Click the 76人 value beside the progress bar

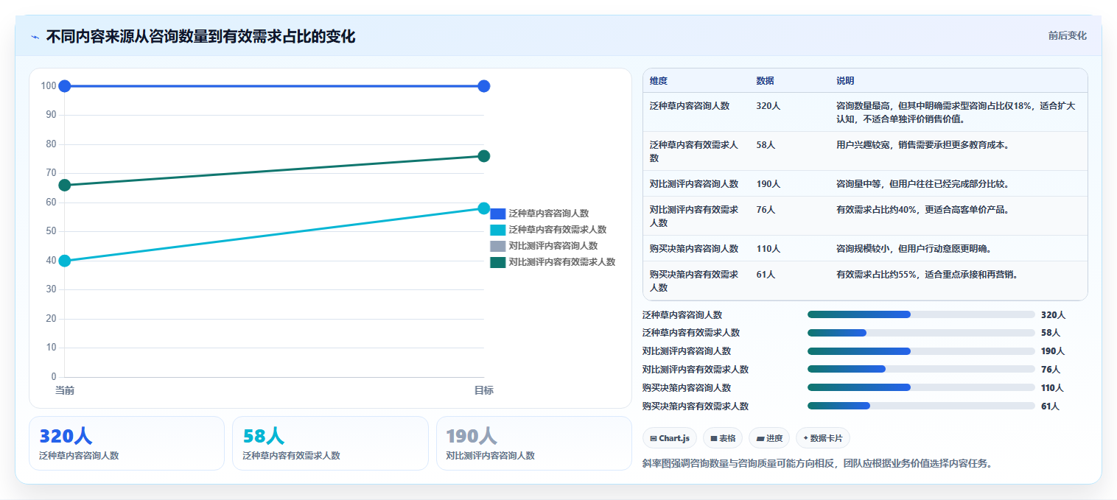1051,369
